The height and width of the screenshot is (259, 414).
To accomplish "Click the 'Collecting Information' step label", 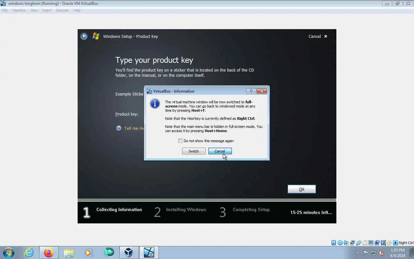I will pyautogui.click(x=119, y=209).
